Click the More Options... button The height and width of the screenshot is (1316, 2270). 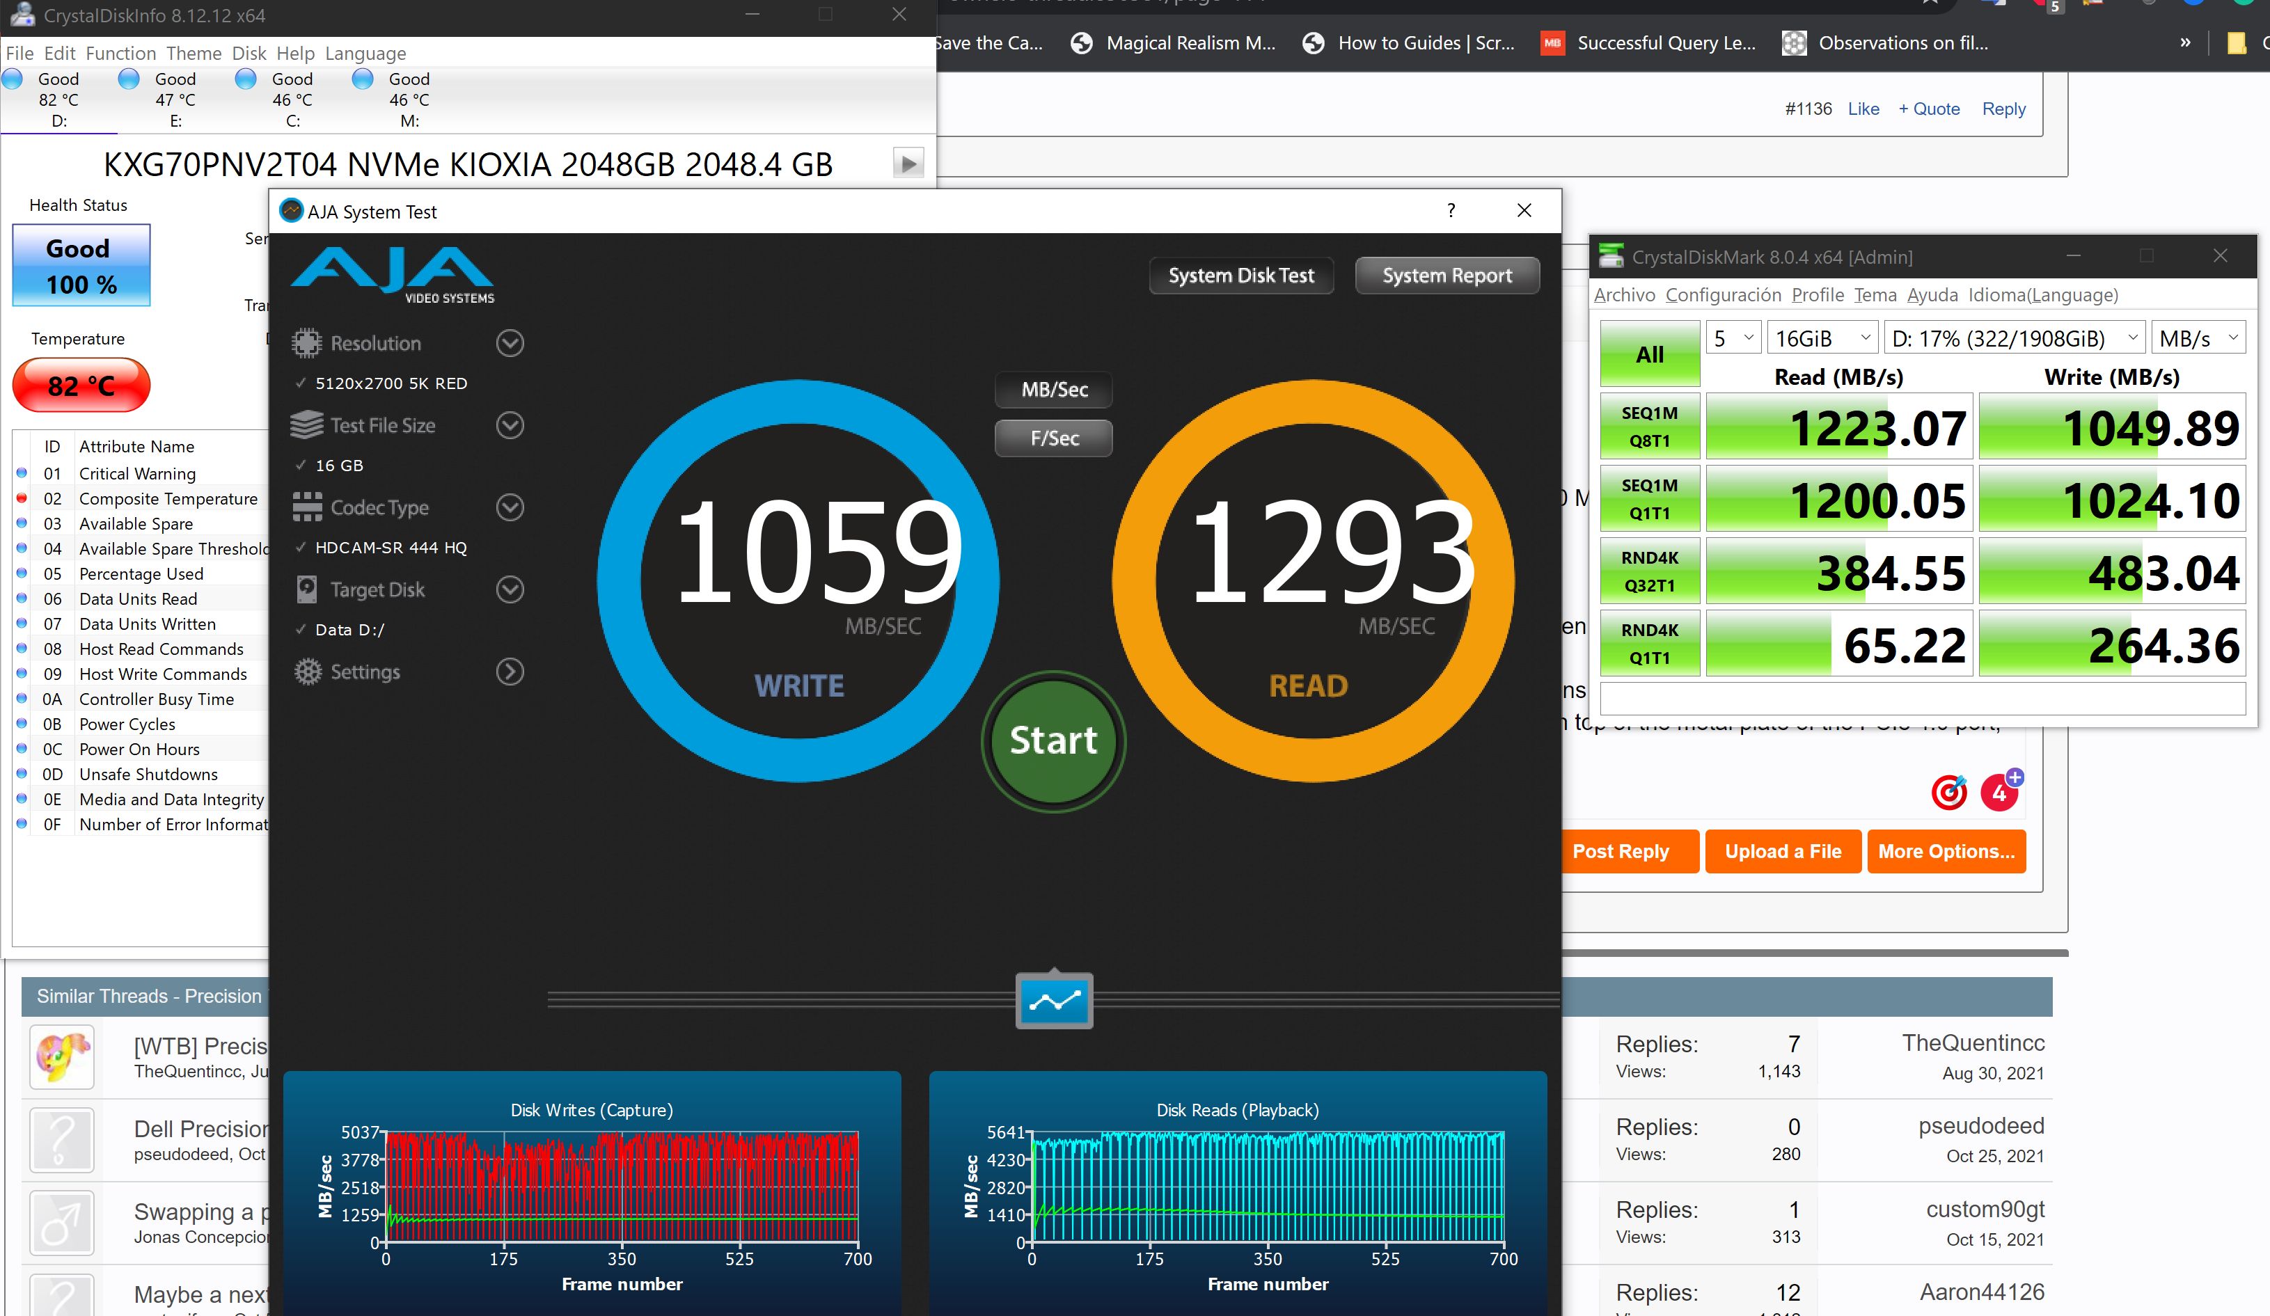point(1946,851)
